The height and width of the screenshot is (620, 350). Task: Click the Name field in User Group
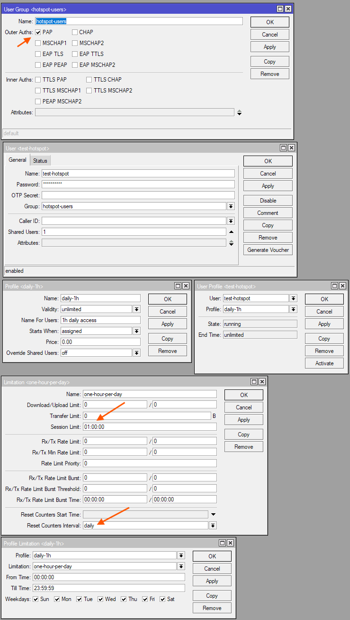[139, 21]
